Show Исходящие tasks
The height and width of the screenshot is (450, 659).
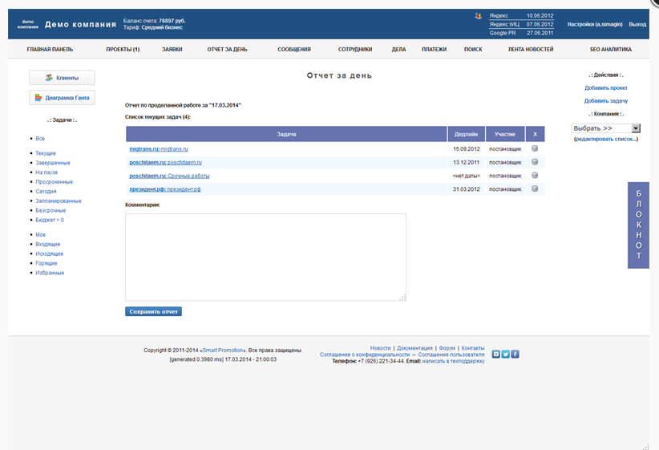point(49,253)
